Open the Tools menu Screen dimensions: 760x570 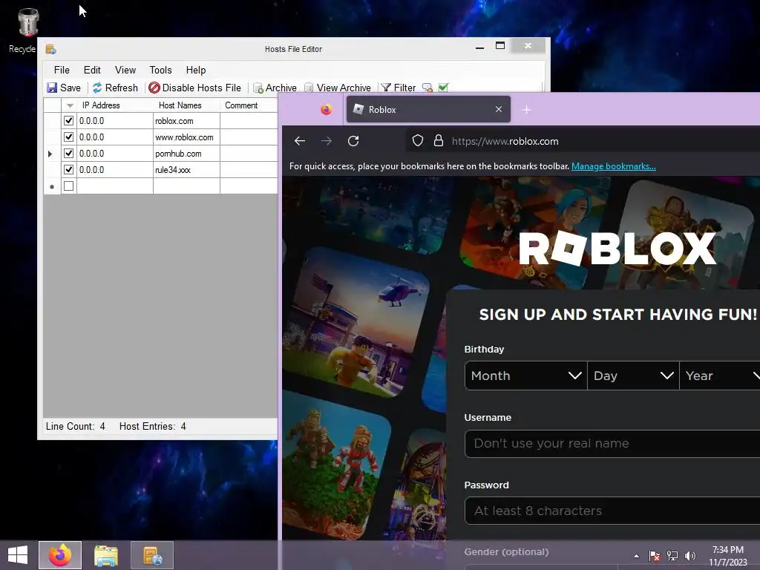coord(160,70)
